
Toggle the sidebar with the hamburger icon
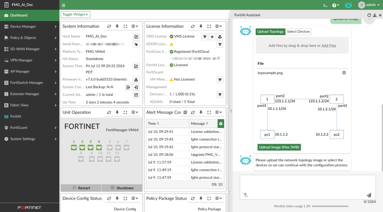[x=63, y=5]
